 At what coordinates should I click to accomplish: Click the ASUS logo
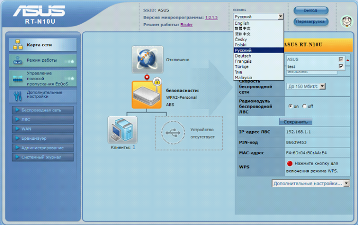tap(39, 11)
